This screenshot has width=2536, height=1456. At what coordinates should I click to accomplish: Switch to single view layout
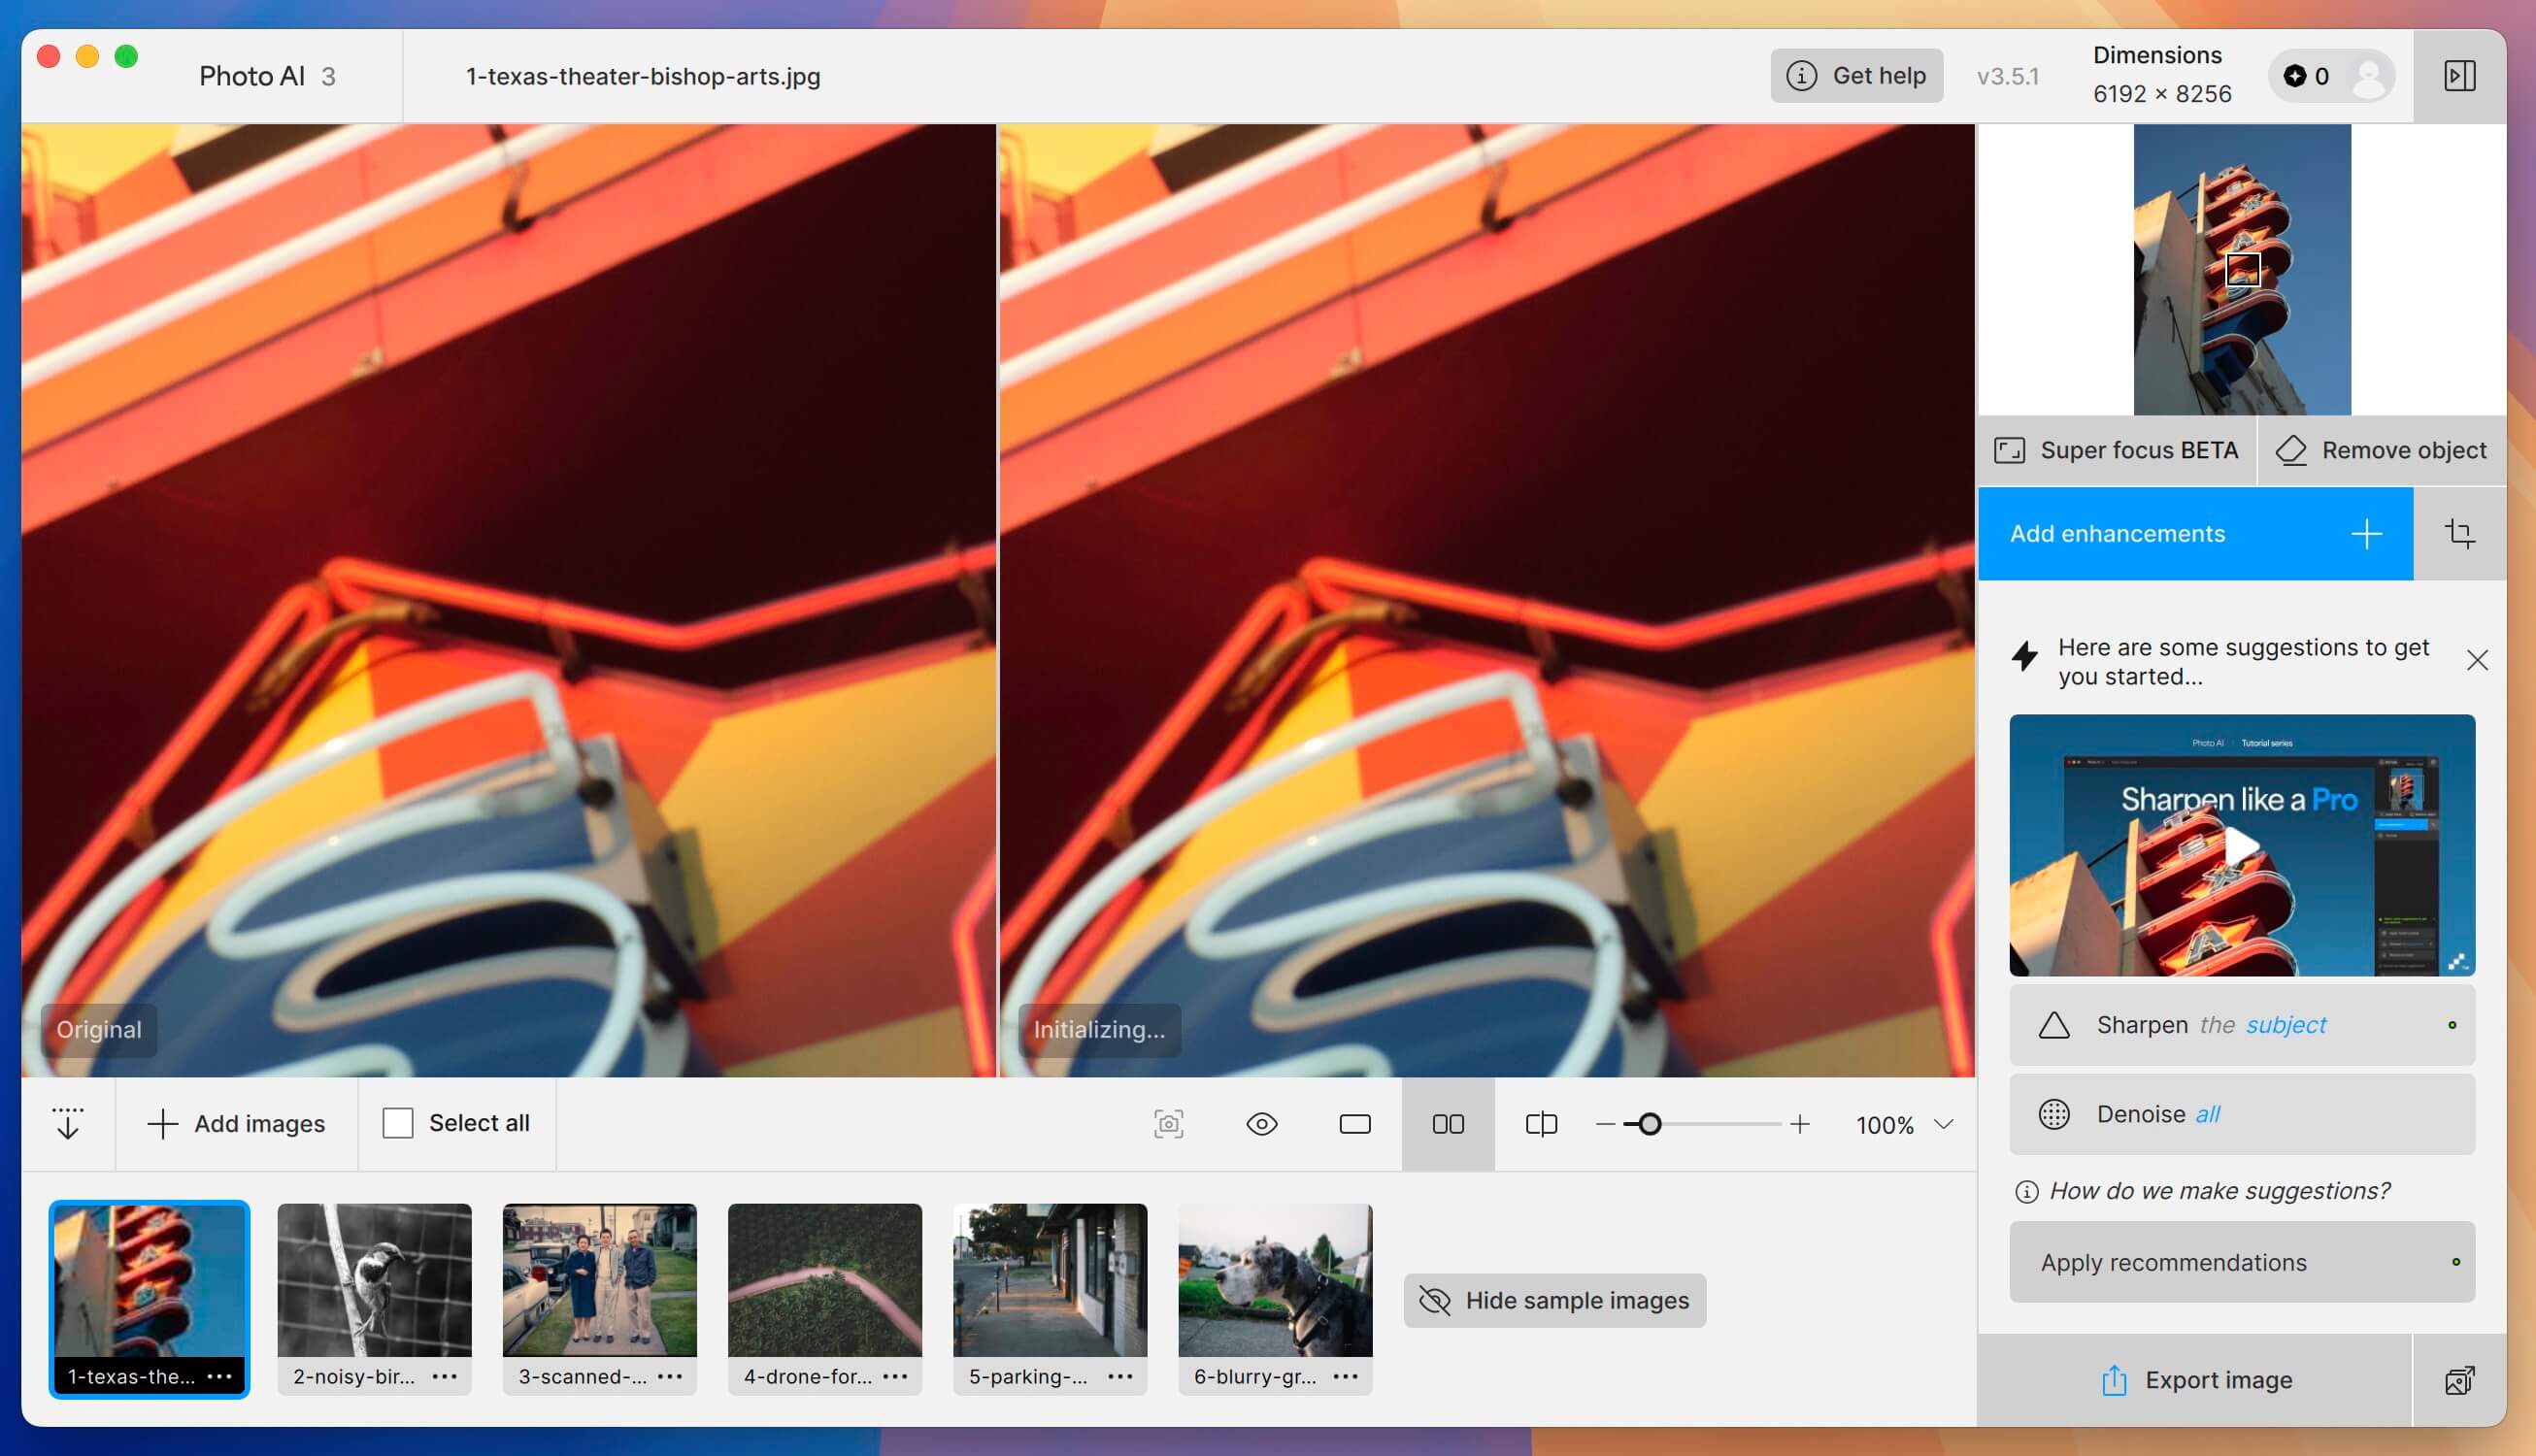(1355, 1124)
